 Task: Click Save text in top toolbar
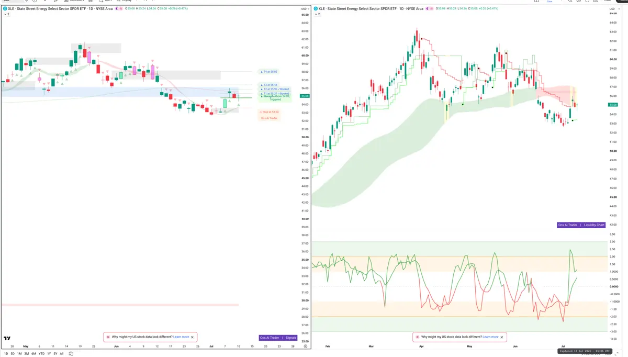coord(549,2)
